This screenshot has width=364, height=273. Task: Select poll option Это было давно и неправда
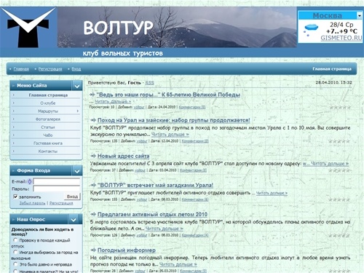pos(15,264)
